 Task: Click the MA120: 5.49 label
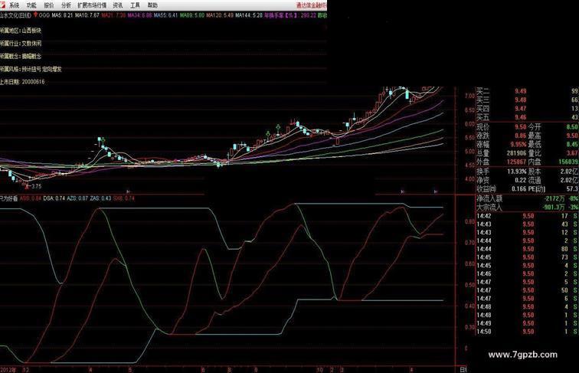point(220,15)
